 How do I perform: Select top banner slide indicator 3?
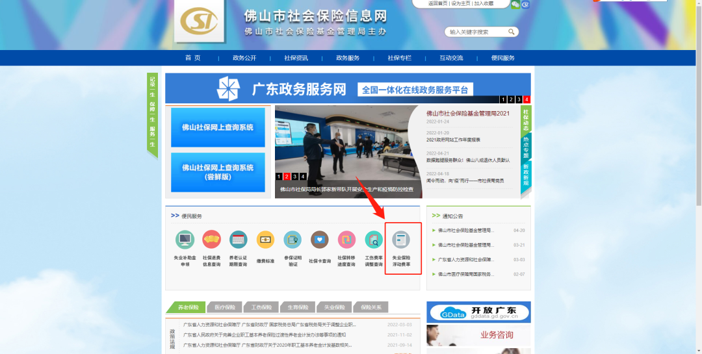click(519, 99)
